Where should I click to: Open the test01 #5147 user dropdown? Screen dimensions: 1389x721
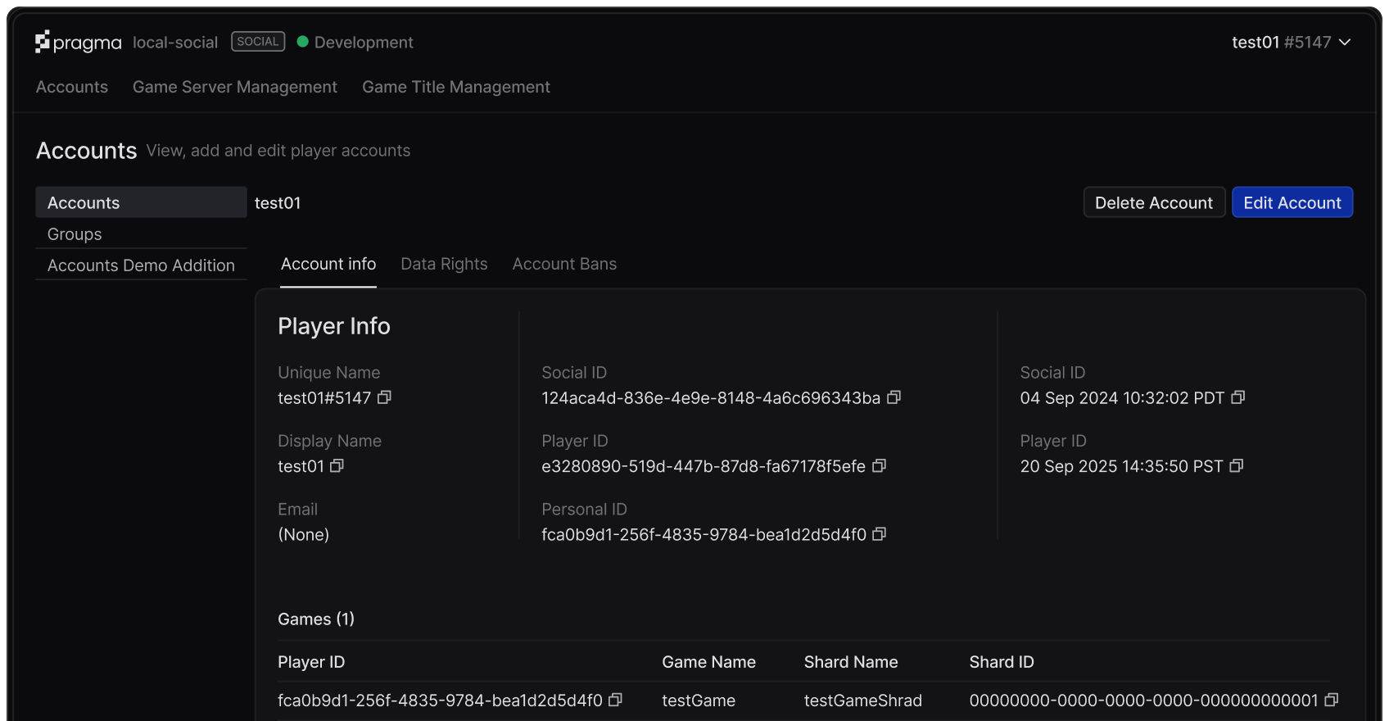tap(1291, 43)
